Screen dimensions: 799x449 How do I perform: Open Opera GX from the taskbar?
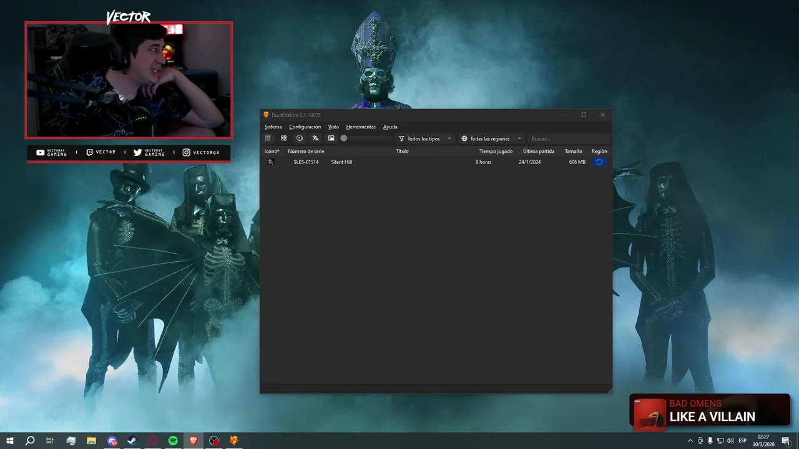click(x=153, y=441)
